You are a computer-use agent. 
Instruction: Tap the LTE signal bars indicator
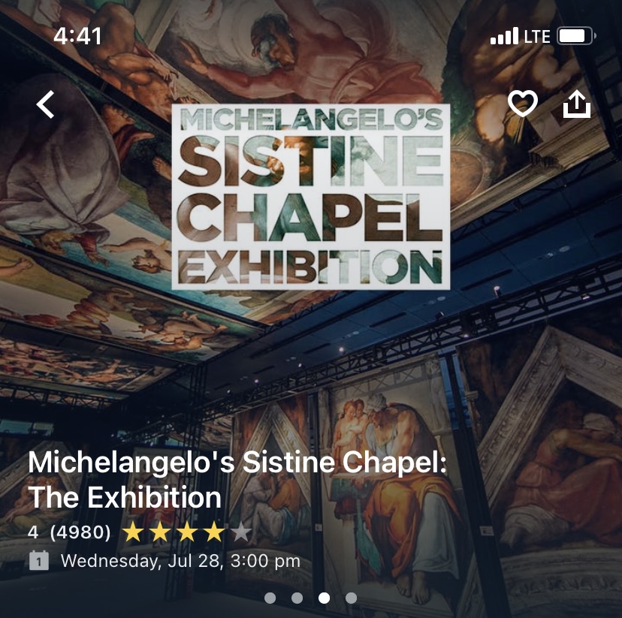(504, 36)
